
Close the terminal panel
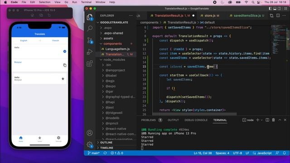pos(285,120)
